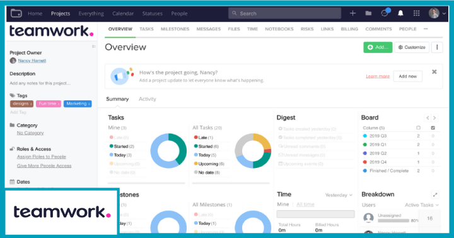This screenshot has height=238, width=454.
Task: Expand the Breakdown panel with arrow icon
Action: tap(435, 195)
